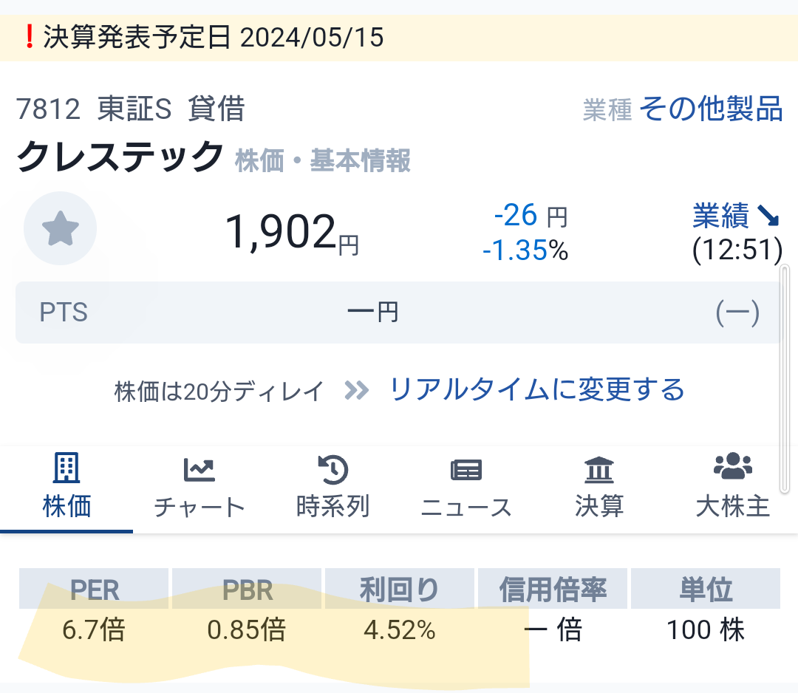Open the ニュース tab
The image size is (798, 693).
[466, 489]
